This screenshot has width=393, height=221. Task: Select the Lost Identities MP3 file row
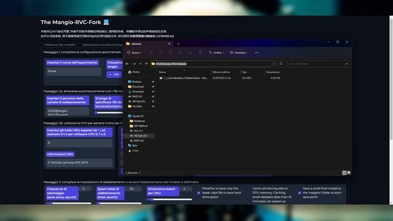click(220, 78)
